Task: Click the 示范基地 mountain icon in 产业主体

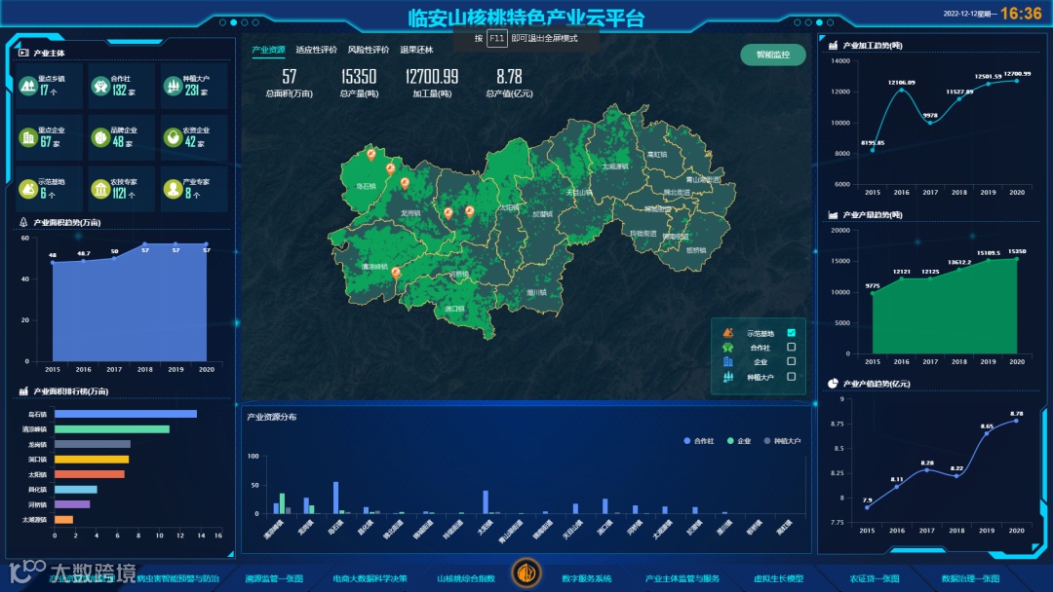Action: (28, 189)
